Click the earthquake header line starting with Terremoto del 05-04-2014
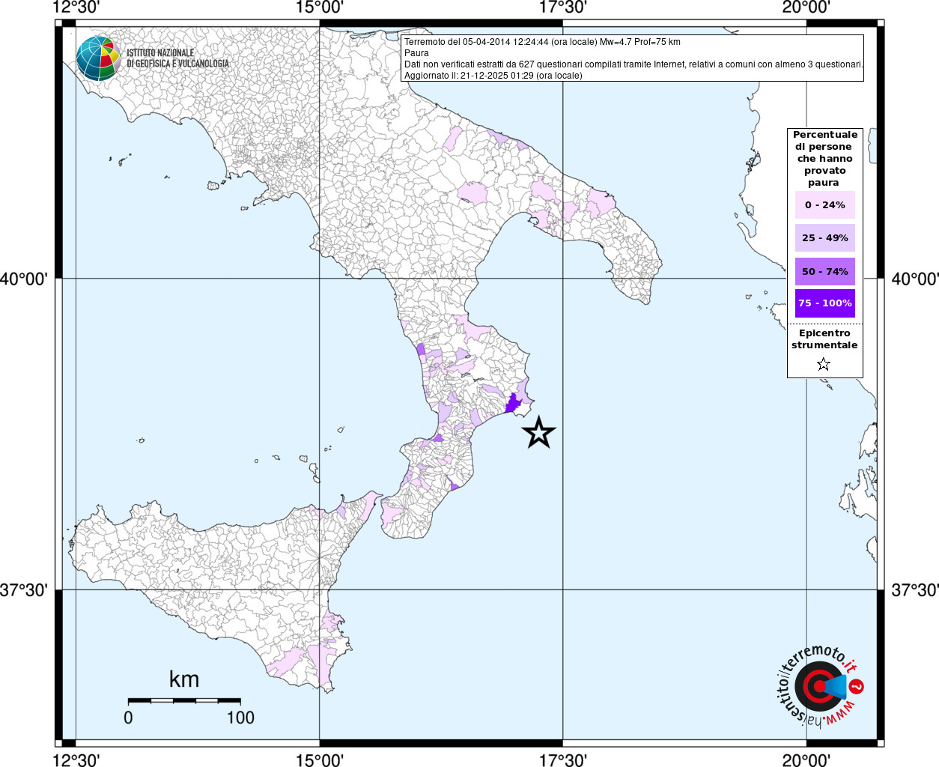This screenshot has height=767, width=939. click(x=542, y=42)
